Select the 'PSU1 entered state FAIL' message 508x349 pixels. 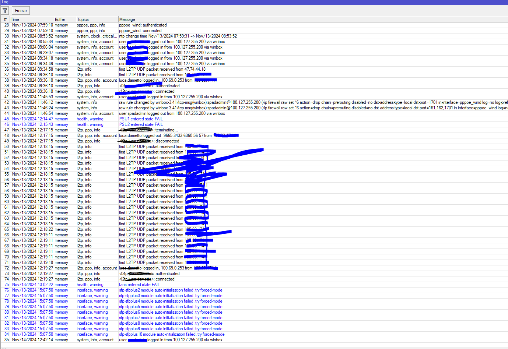[141, 119]
